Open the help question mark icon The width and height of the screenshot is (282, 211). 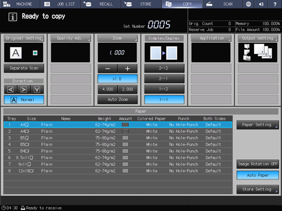click(275, 4)
